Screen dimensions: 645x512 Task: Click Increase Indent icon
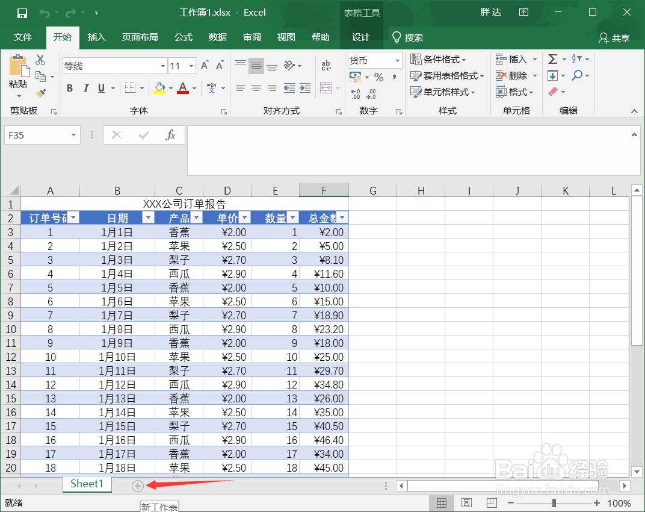pos(305,88)
